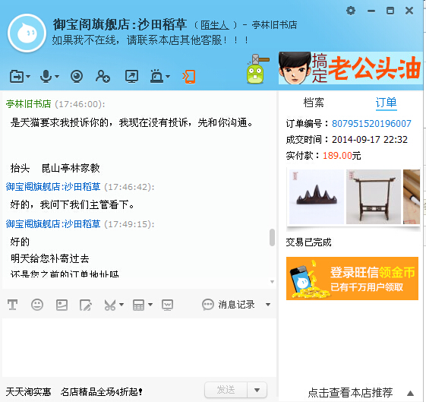Click the whiteboard presentation icon
The width and height of the screenshot is (426, 402).
[167, 305]
